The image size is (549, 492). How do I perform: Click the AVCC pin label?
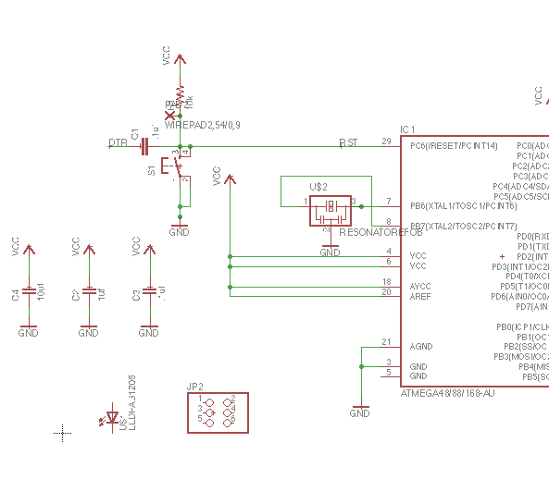click(x=420, y=287)
